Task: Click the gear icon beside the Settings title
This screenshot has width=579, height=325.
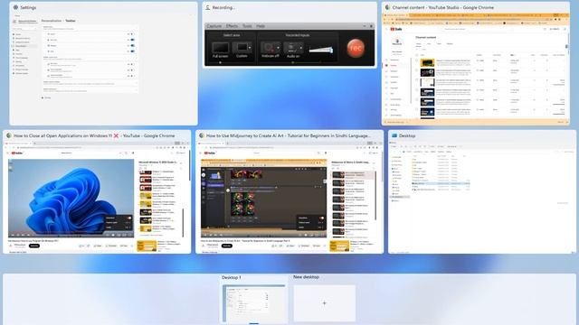Action: (15, 7)
